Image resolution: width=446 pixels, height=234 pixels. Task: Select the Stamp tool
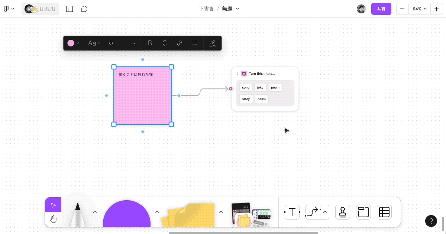pyautogui.click(x=342, y=212)
